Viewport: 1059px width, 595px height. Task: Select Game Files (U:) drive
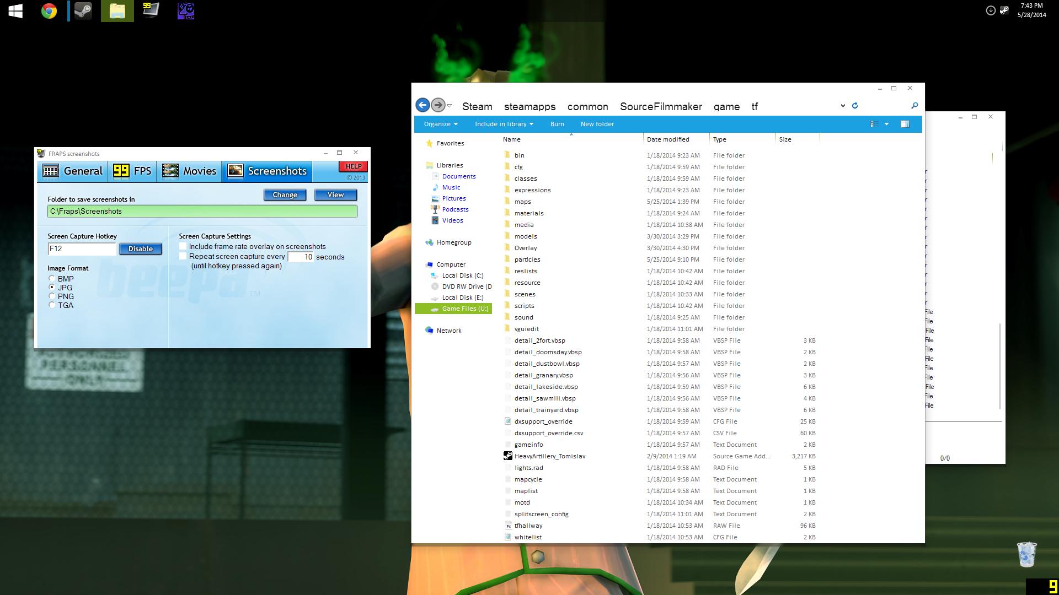[x=453, y=309]
